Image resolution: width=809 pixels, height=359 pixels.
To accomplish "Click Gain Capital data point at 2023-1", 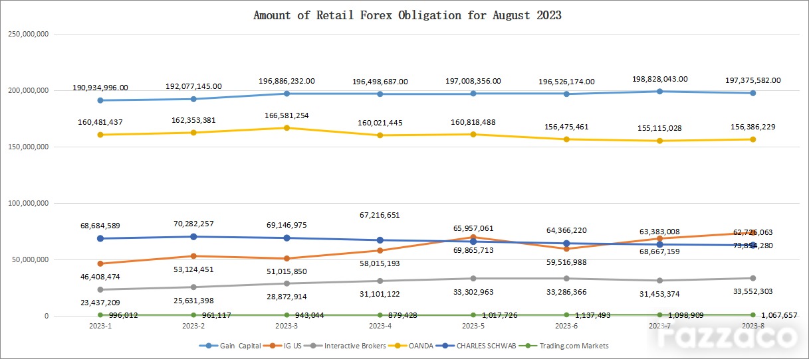I will [100, 100].
